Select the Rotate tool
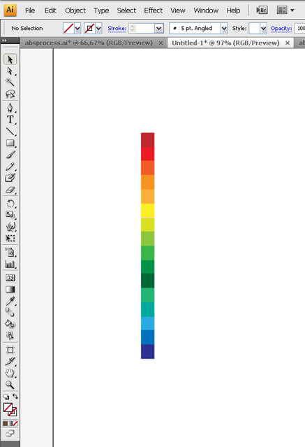 10,204
